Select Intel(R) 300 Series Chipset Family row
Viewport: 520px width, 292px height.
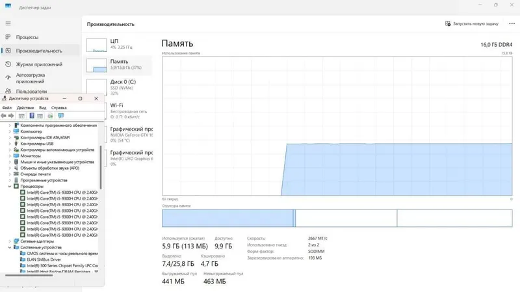click(58, 265)
